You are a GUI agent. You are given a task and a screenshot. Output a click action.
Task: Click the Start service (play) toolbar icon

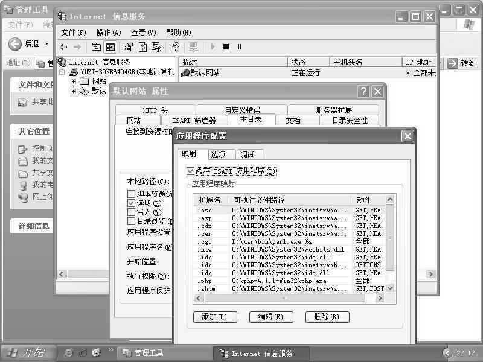[x=213, y=46]
